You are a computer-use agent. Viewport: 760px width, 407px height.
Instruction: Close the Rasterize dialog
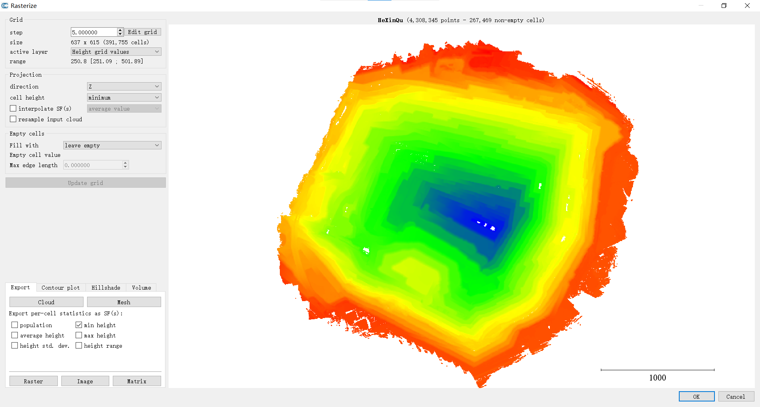point(747,6)
